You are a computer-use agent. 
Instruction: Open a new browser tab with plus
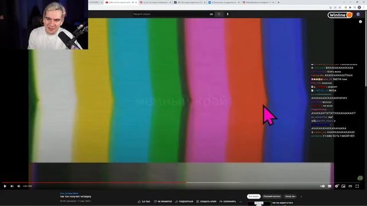pos(278,2)
